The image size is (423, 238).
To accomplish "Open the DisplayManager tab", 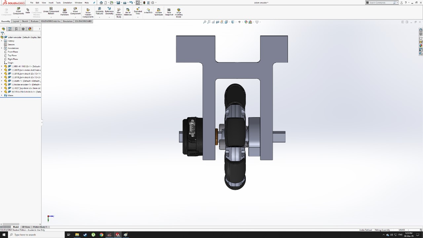I will [x=30, y=29].
